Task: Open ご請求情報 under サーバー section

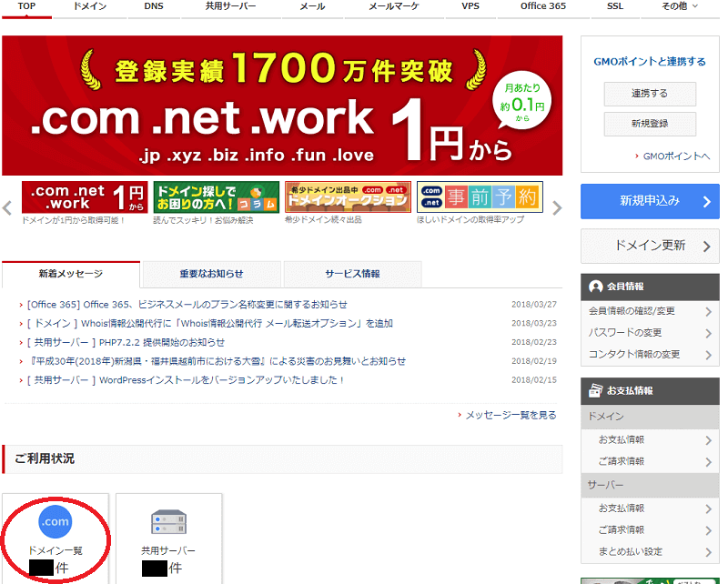Action: (650, 530)
